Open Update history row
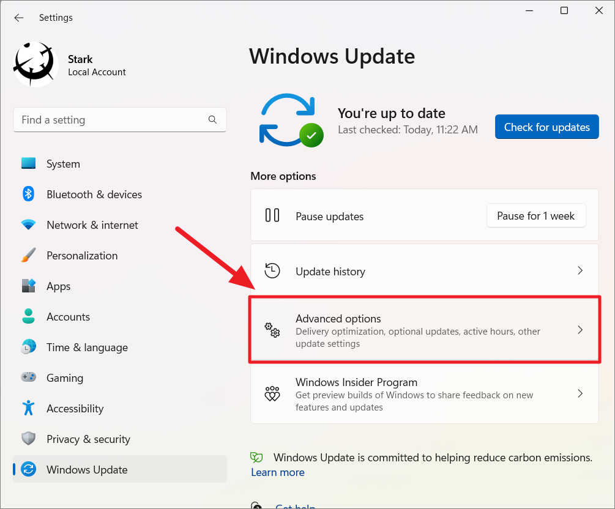Image resolution: width=615 pixels, height=509 pixels. [425, 270]
